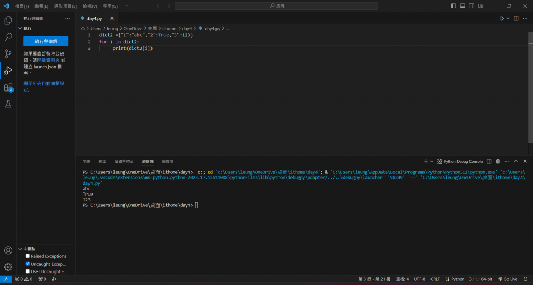Open Run and Debug view ellipsis menu
This screenshot has width=533, height=285.
tap(67, 18)
